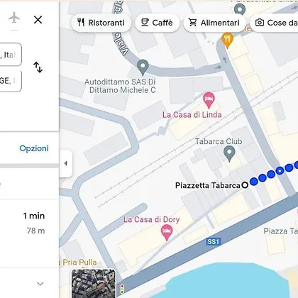Click Autodittamo SAS map pin
This screenshot has width=298, height=298.
143,67
